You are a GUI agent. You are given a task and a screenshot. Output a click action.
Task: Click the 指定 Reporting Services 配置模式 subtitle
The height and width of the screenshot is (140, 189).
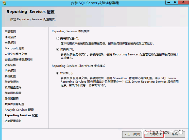pyautogui.click(x=33, y=19)
